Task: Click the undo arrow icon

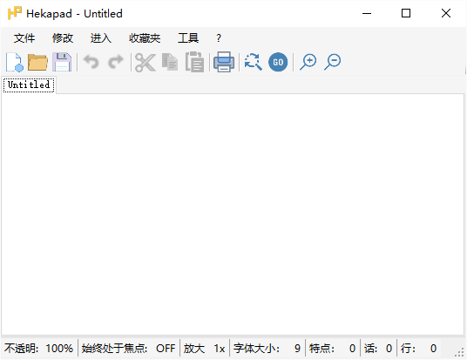Action: click(91, 62)
